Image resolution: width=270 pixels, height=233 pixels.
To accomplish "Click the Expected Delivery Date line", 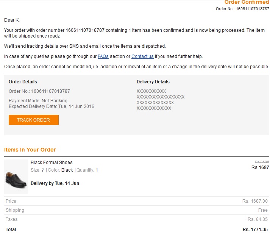I will 52,106.
